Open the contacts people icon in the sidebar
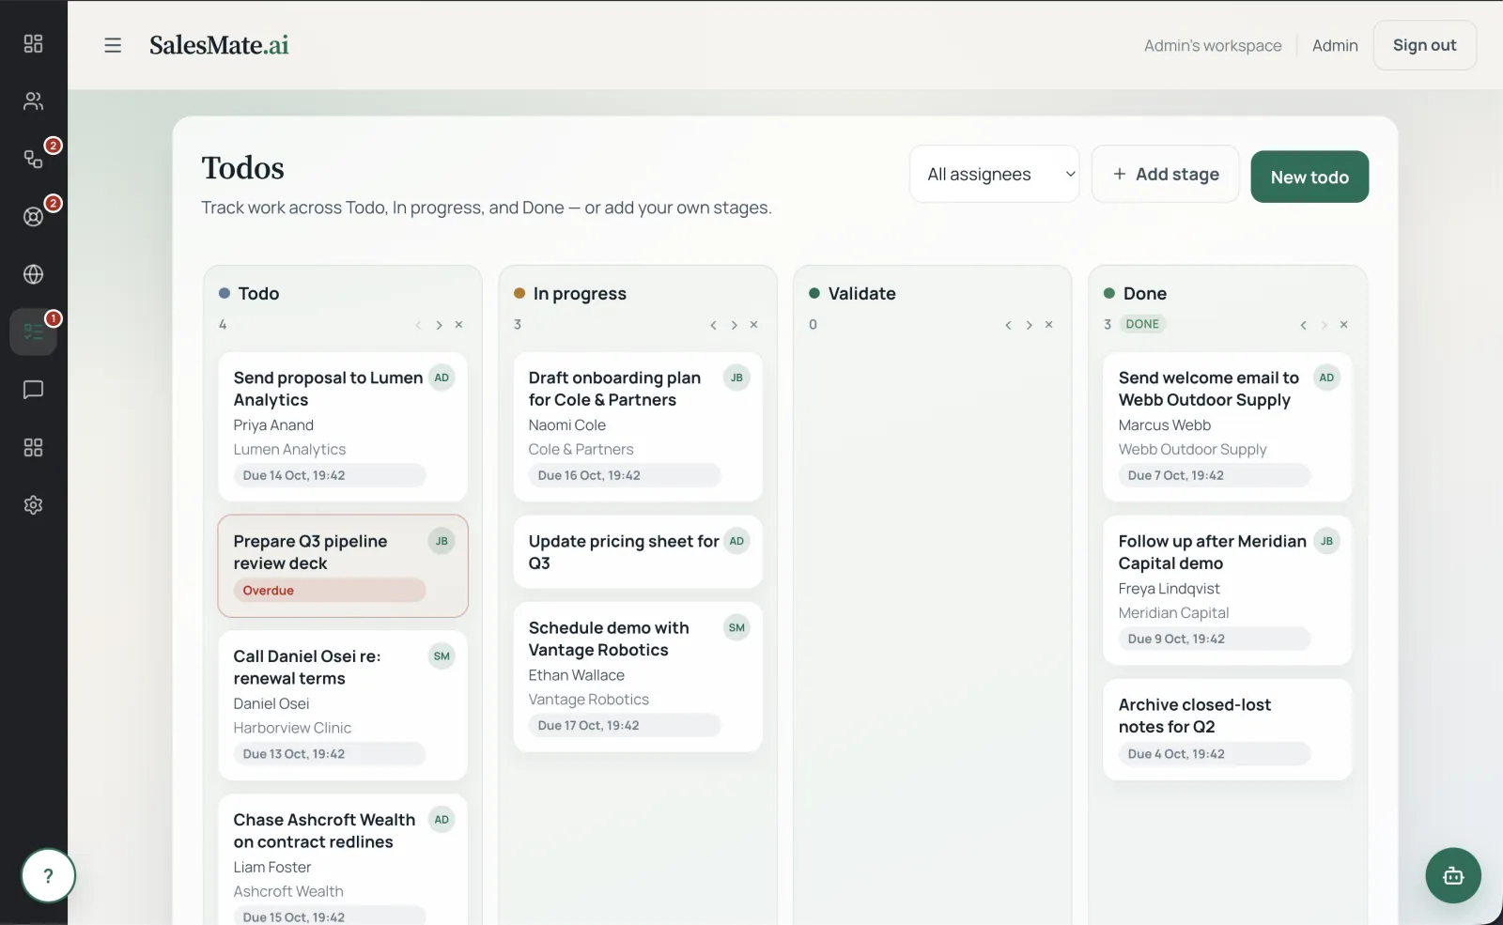Image resolution: width=1503 pixels, height=925 pixels. point(33,101)
